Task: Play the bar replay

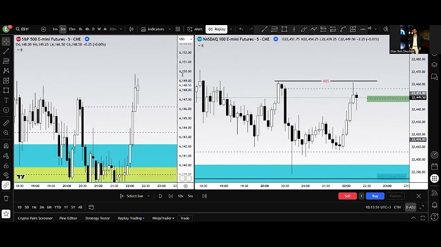Action: click(x=160, y=196)
